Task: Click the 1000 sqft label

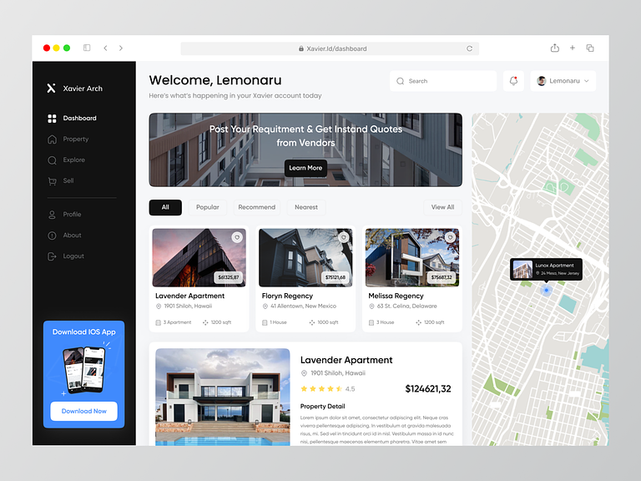Action: point(328,322)
